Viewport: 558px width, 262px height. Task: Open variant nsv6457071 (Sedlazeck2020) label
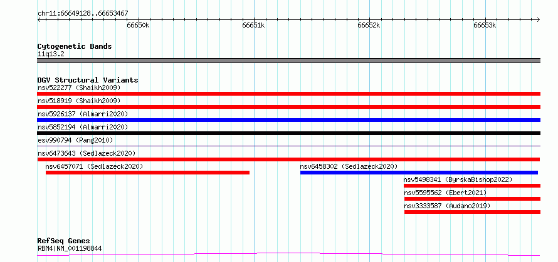point(94,166)
